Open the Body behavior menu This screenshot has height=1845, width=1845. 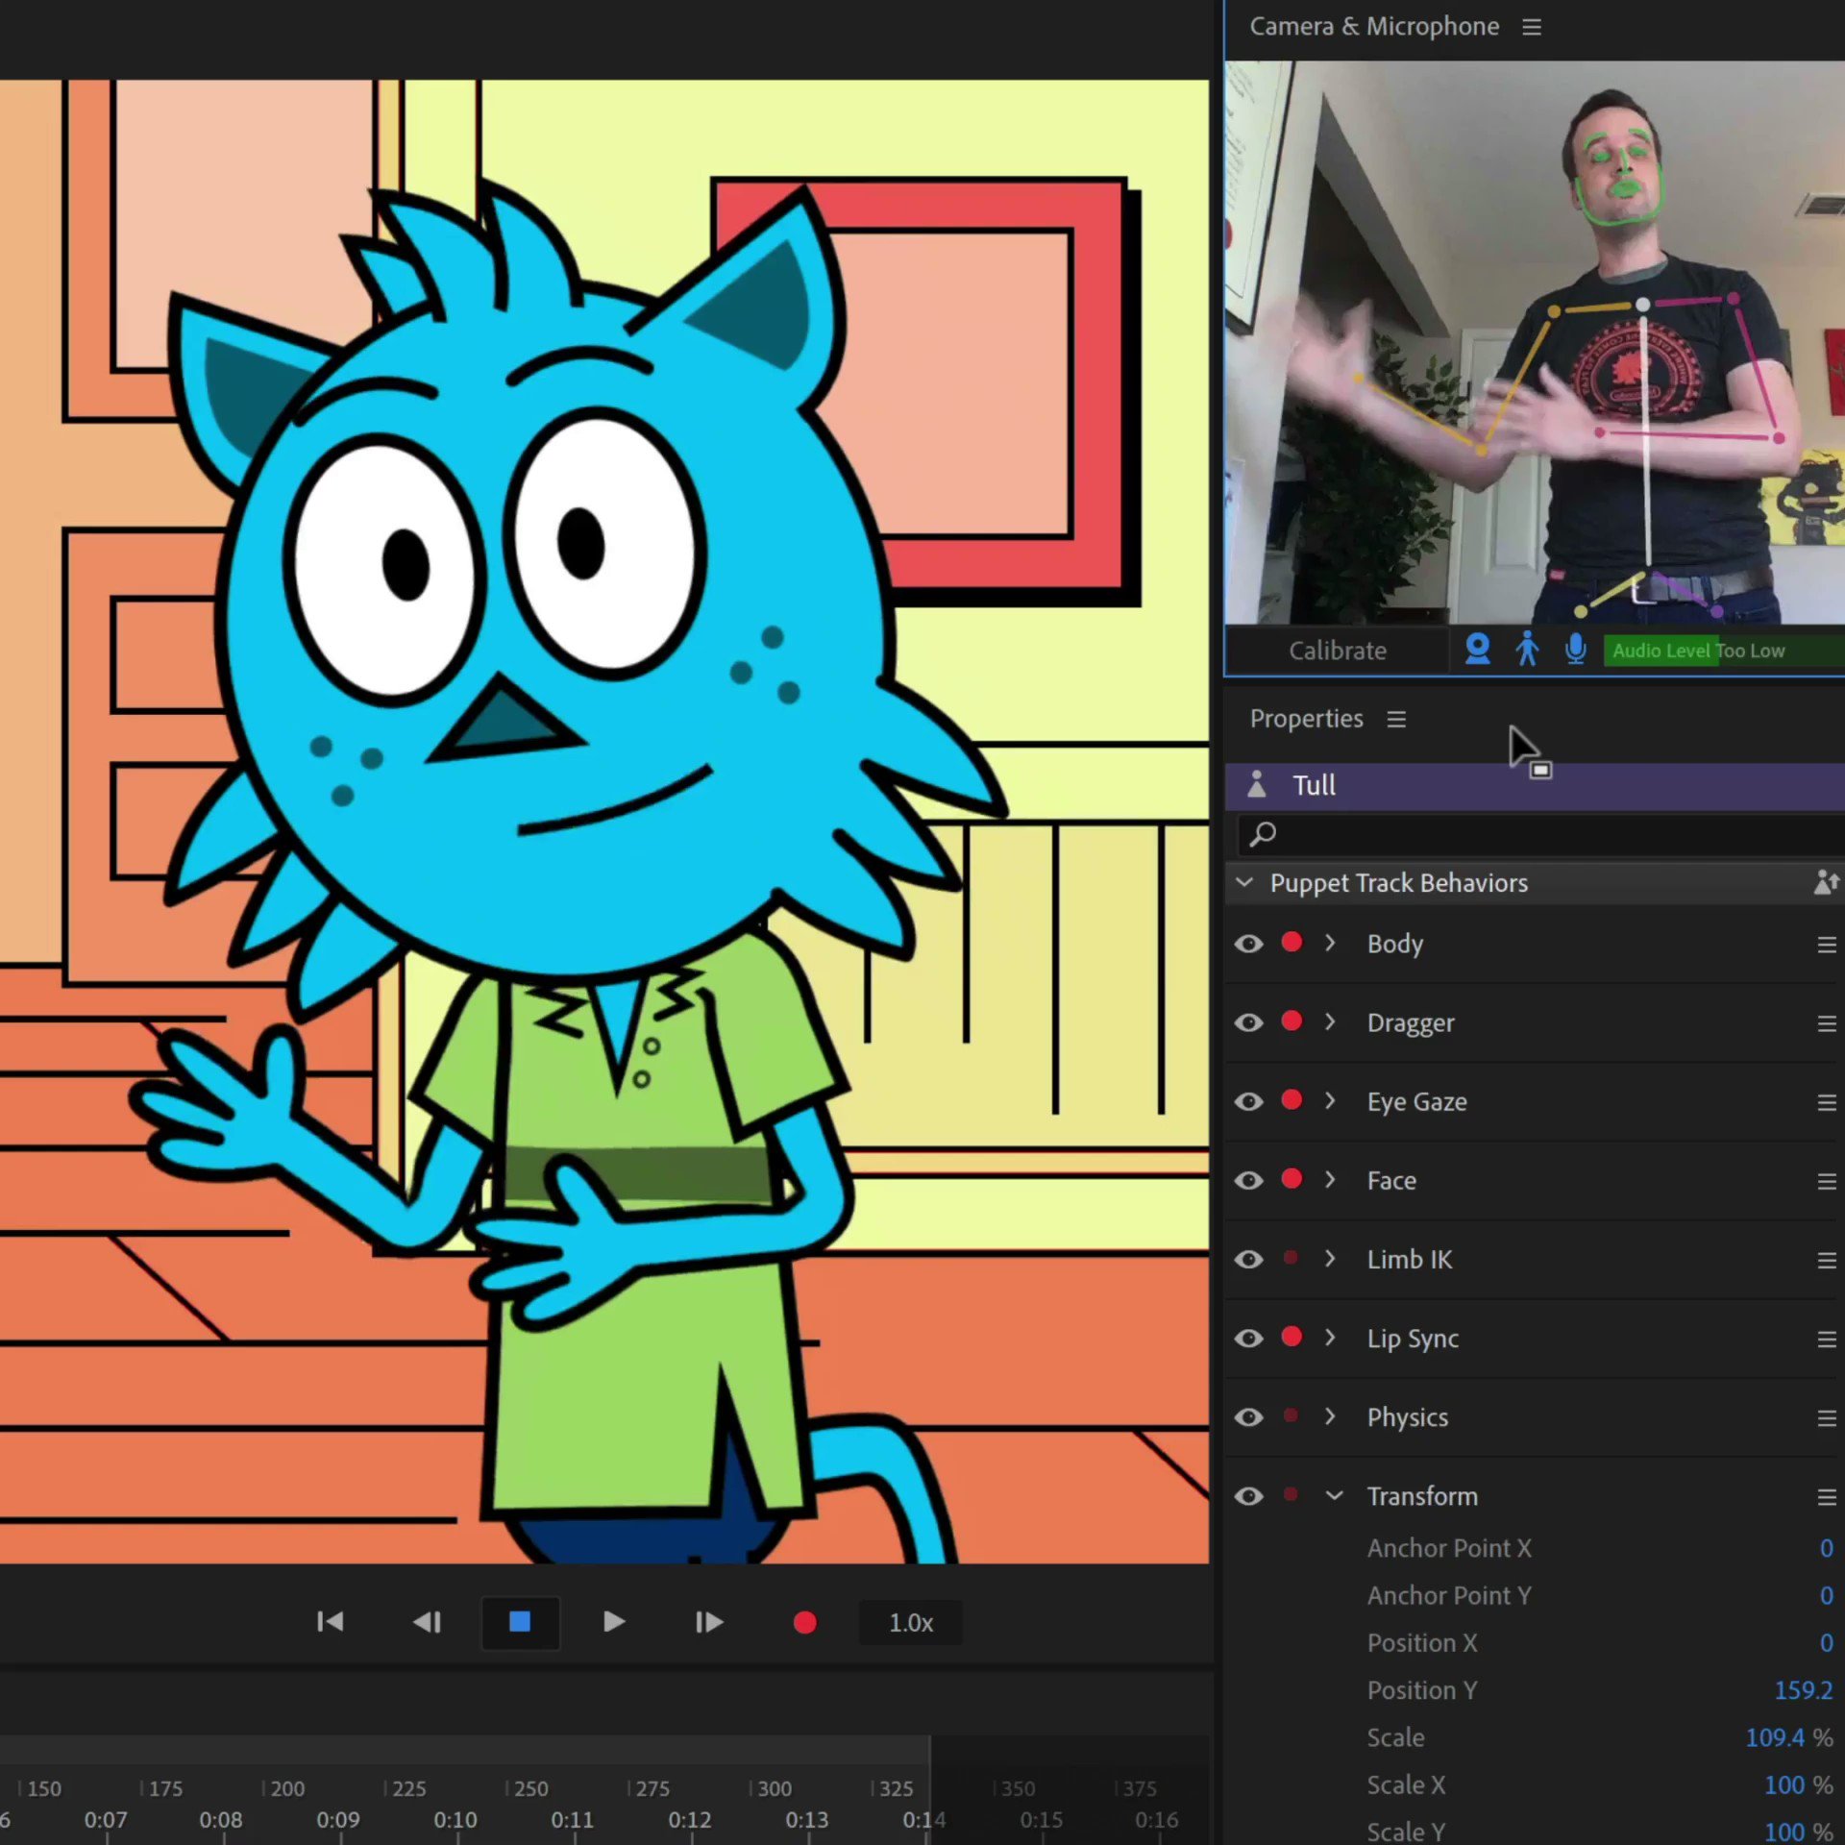coord(1827,945)
